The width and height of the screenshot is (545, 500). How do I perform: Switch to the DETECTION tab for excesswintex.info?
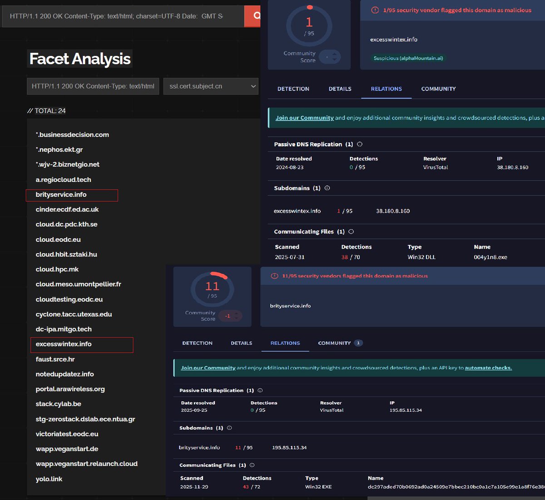[292, 89]
